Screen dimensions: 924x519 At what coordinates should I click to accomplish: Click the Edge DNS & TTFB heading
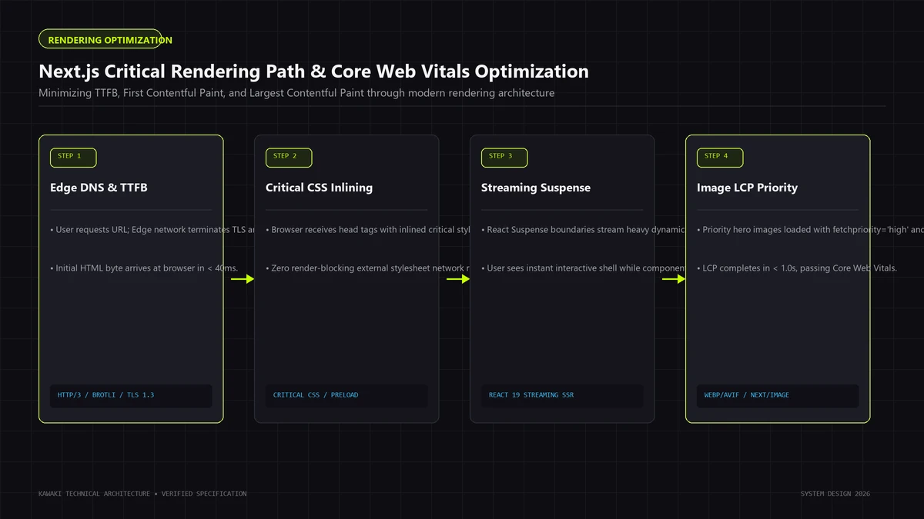click(99, 188)
